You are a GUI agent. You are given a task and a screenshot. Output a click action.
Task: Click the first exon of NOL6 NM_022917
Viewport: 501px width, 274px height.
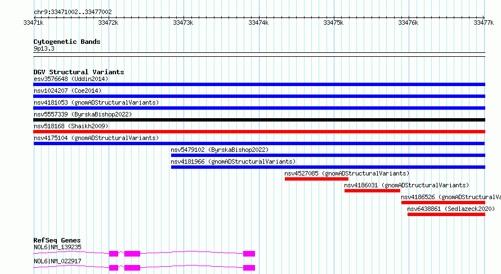(x=114, y=268)
